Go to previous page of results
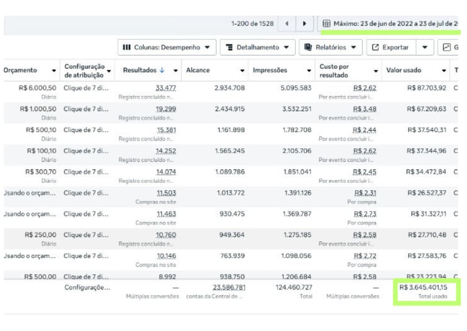This screenshot has width=467, height=331. 287,24
